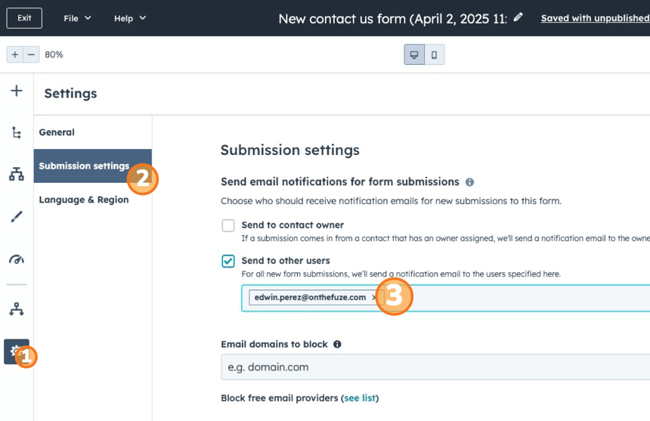The height and width of the screenshot is (421, 650).
Task: Click the pencil icon to edit form name
Action: 518,17
